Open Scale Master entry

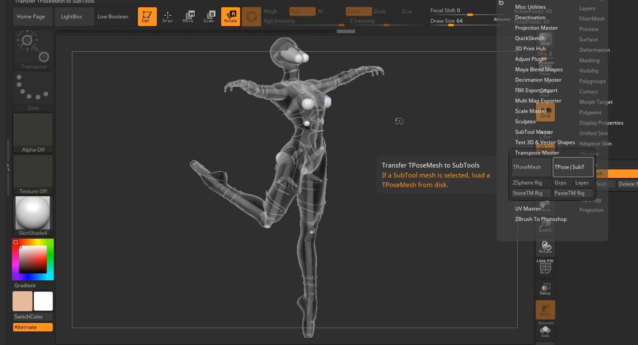(x=531, y=111)
